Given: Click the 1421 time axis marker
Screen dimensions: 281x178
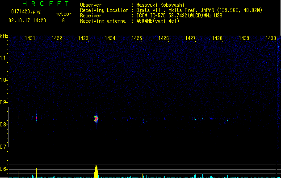Looking at the screenshot, I should point(30,38).
